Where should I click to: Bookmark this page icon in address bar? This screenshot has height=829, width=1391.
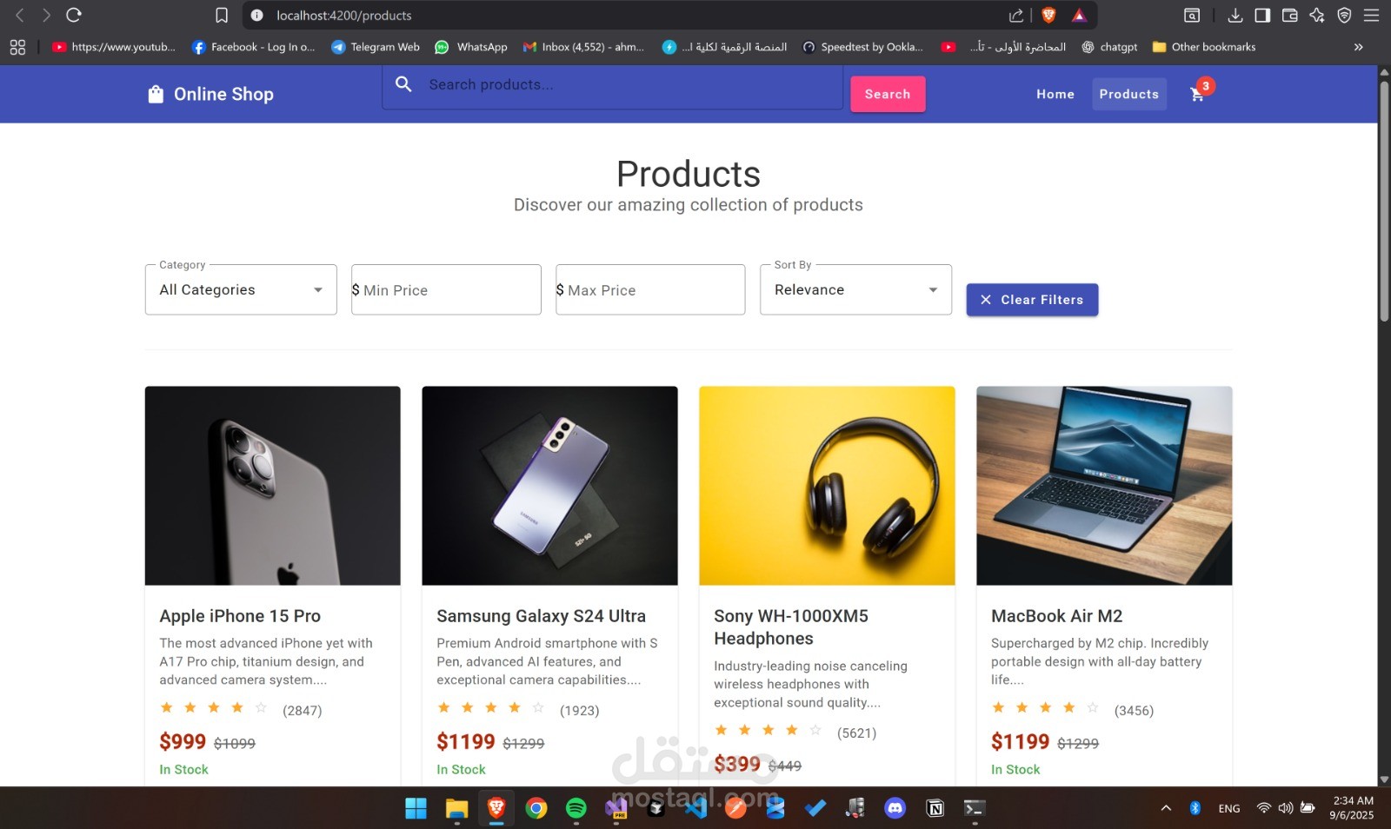click(222, 15)
